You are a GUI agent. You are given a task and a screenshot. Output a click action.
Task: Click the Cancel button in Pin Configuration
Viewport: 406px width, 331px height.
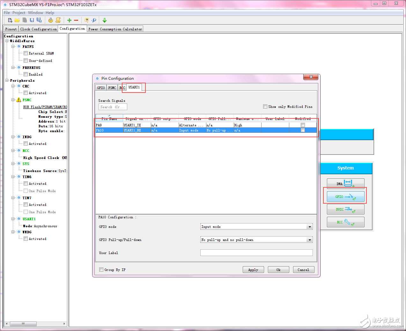point(303,270)
